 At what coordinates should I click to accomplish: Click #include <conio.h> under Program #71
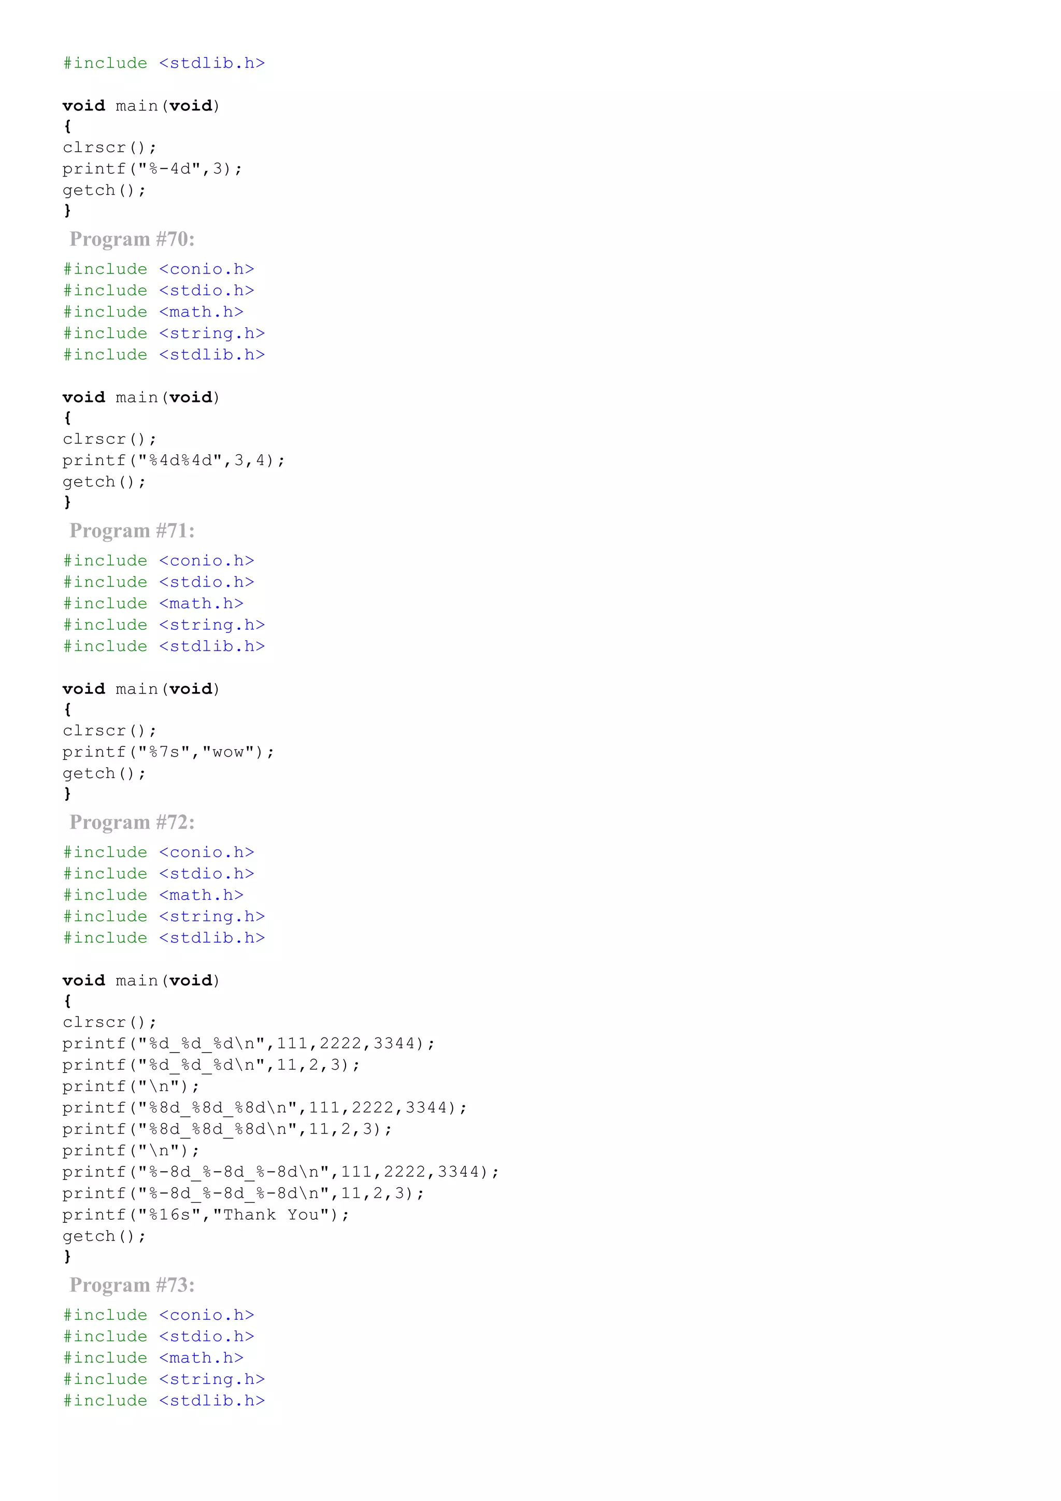pyautogui.click(x=158, y=561)
